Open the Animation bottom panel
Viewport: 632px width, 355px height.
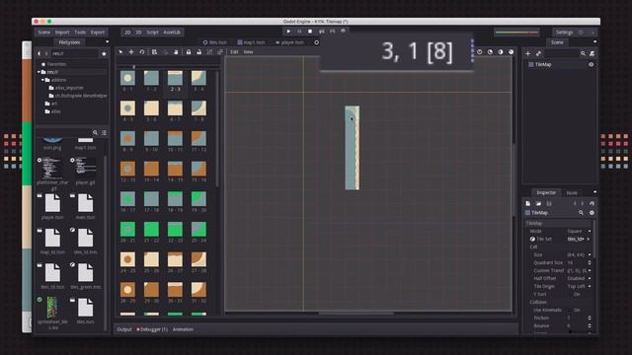[183, 329]
